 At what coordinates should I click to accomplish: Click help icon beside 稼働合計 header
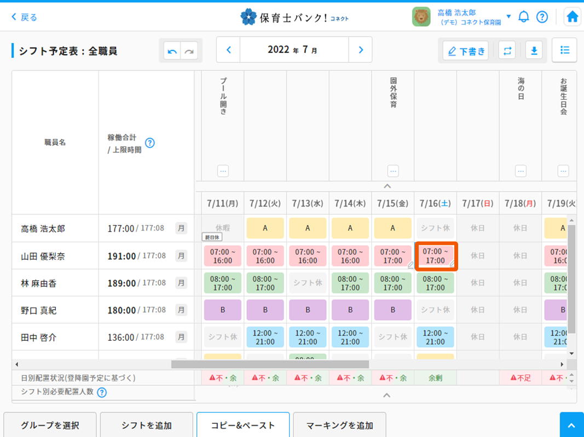[x=149, y=143]
